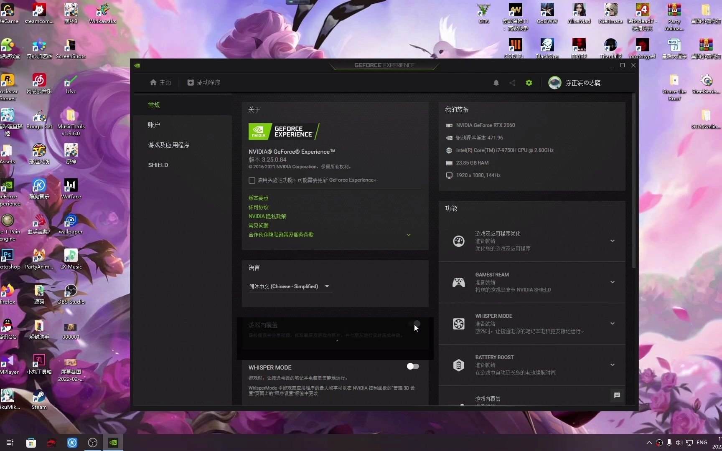
Task: Click the GeForce Experience taskbar icon
Action: tap(113, 443)
